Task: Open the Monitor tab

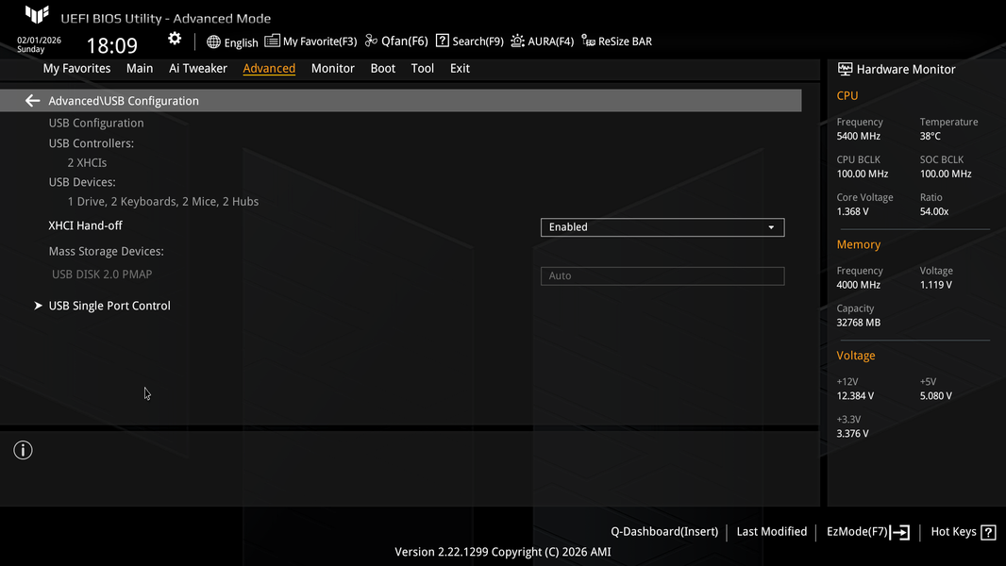Action: pyautogui.click(x=332, y=68)
